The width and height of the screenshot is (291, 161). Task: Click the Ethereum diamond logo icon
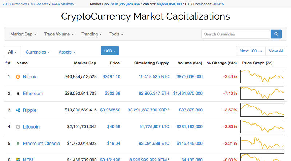[18, 94]
